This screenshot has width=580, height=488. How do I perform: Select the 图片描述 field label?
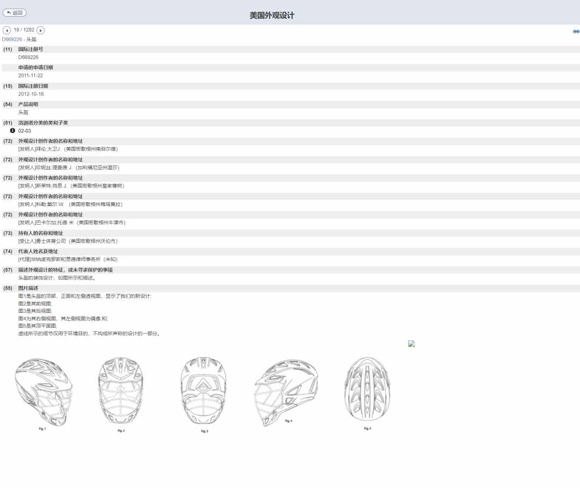pyautogui.click(x=28, y=288)
